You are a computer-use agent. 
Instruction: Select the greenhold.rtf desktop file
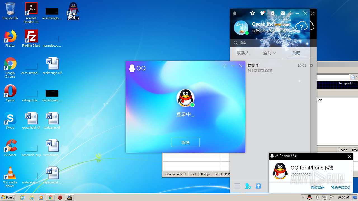point(31,121)
